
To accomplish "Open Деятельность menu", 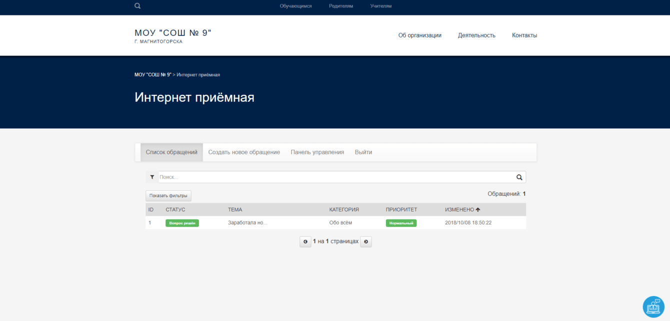I will (476, 35).
